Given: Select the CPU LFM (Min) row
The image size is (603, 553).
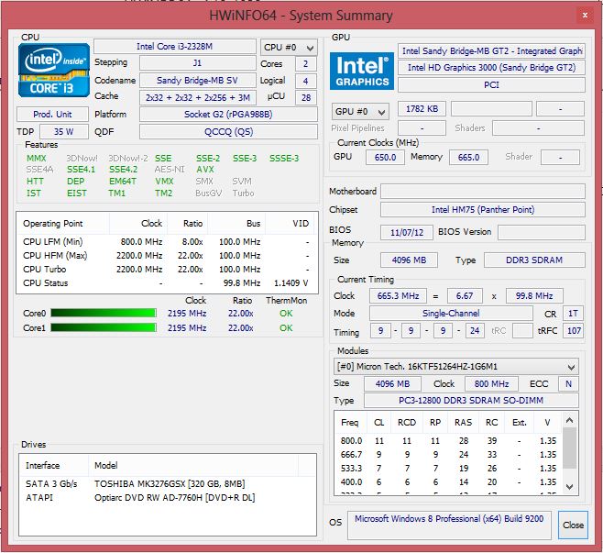Looking at the screenshot, I should point(167,242).
